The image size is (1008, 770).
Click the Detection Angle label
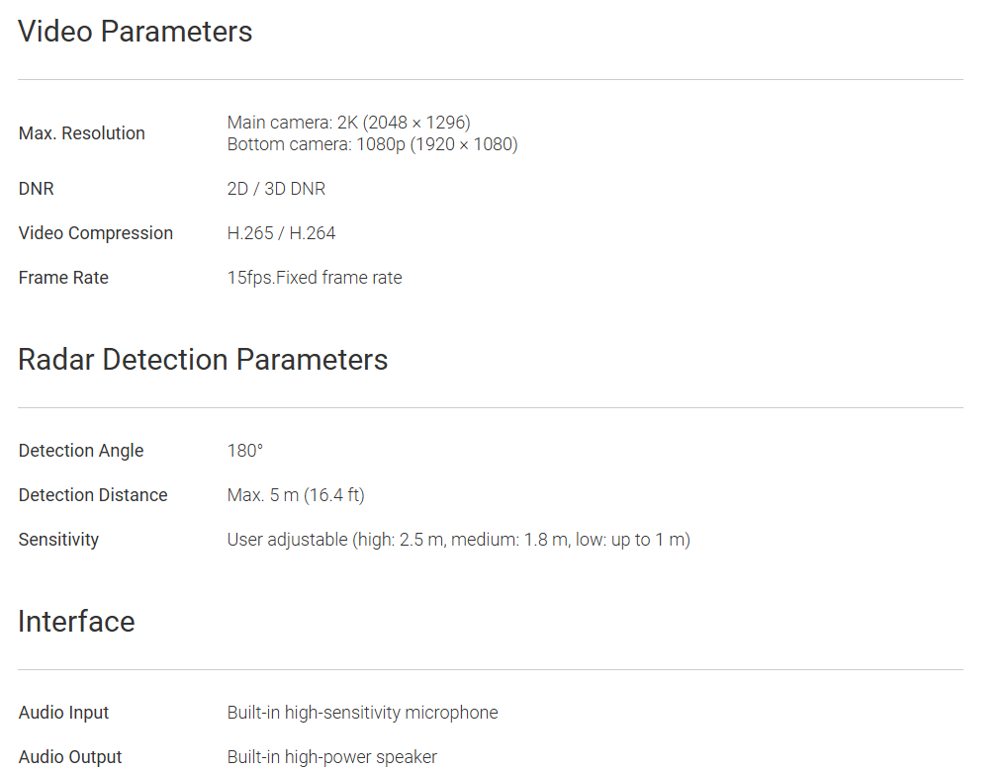81,451
